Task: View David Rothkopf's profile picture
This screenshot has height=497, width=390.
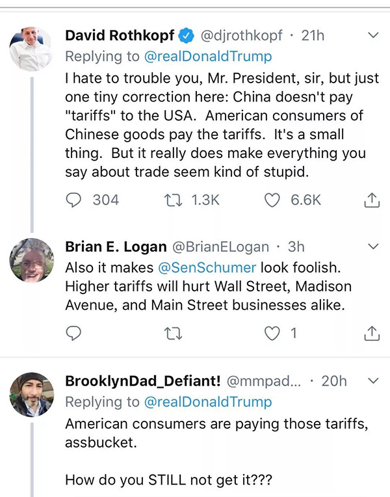Action: (x=31, y=49)
